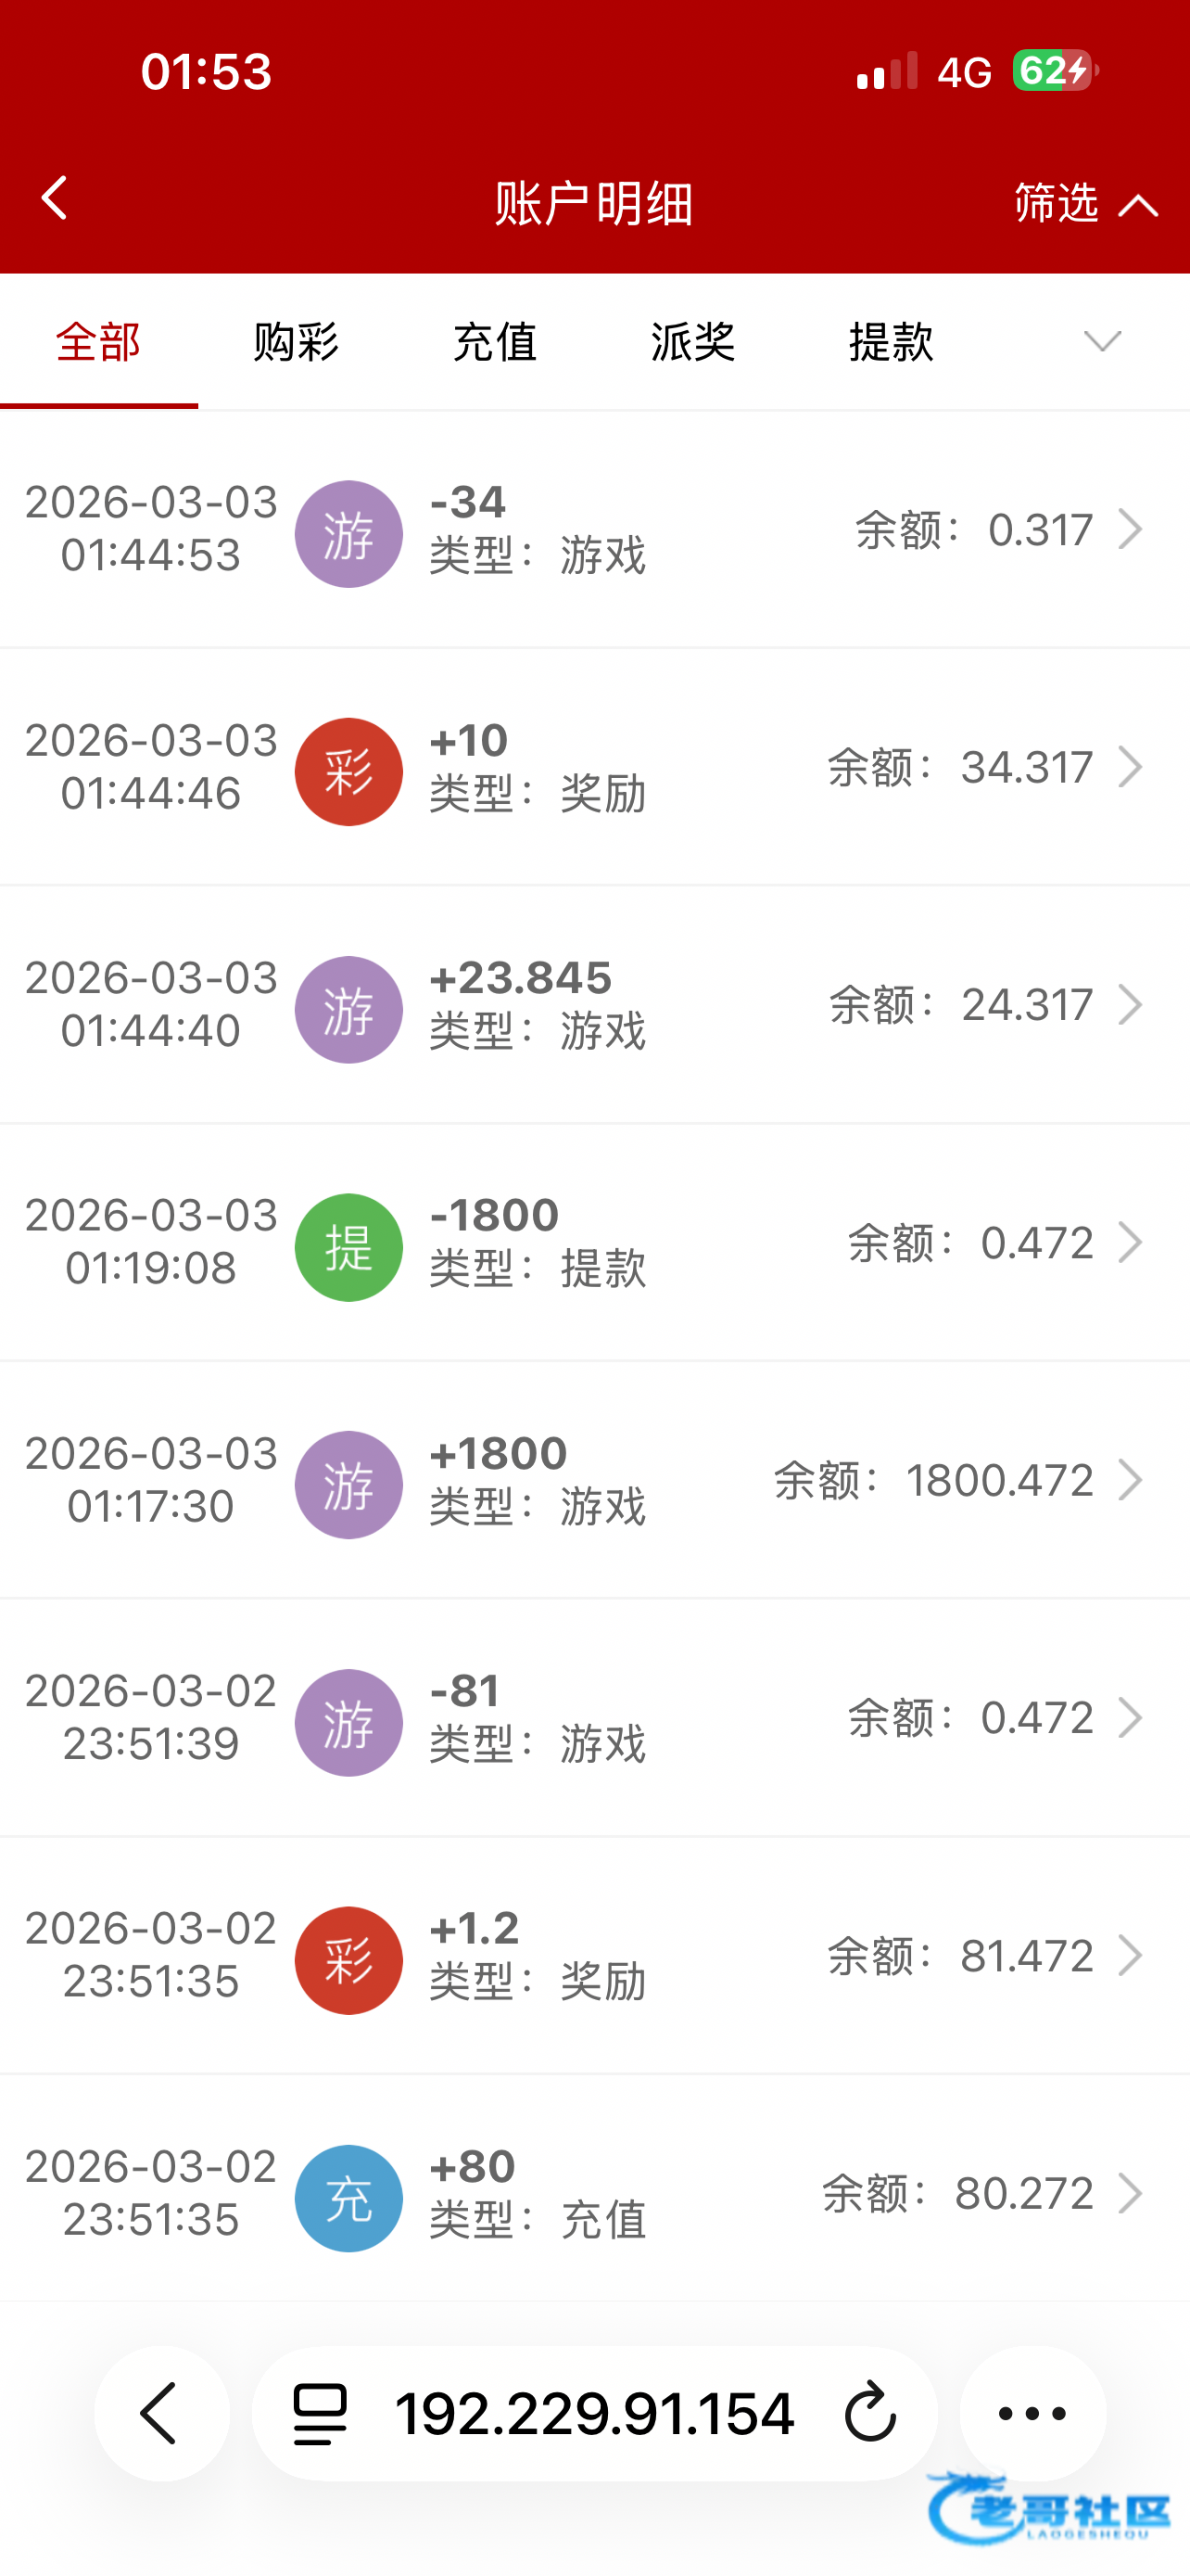This screenshot has width=1190, height=2576.
Task: Reload the page with the refresh icon
Action: coord(870,2413)
